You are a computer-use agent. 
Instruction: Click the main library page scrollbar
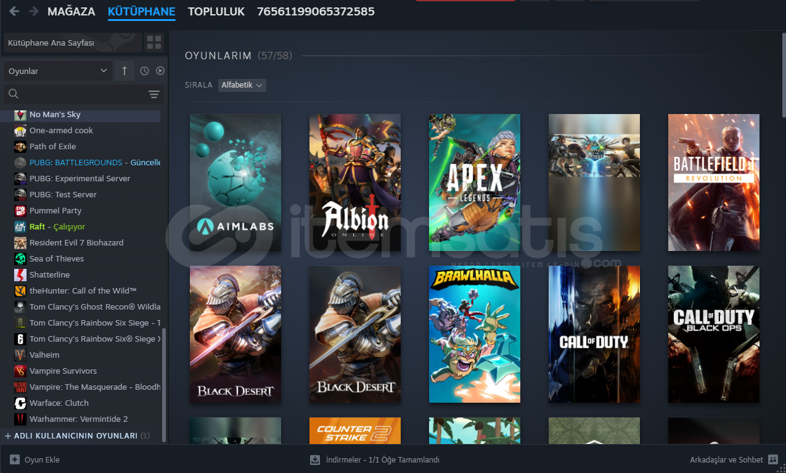click(x=784, y=74)
